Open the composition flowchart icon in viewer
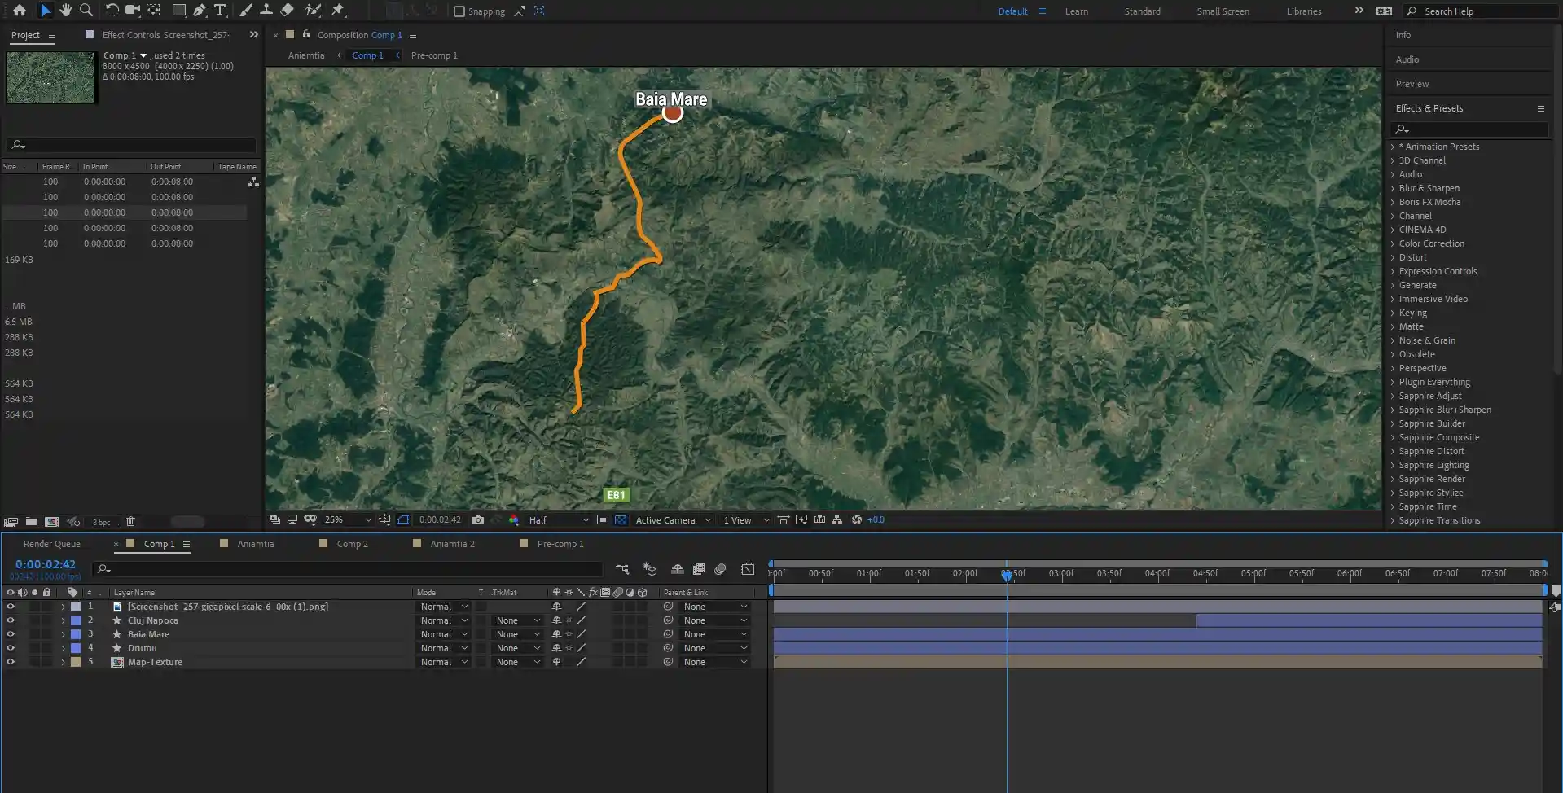The width and height of the screenshot is (1563, 793). (836, 519)
